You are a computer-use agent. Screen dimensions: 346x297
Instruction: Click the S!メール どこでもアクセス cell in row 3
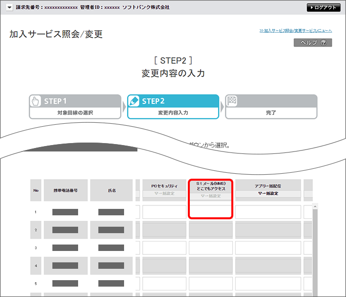(211, 247)
